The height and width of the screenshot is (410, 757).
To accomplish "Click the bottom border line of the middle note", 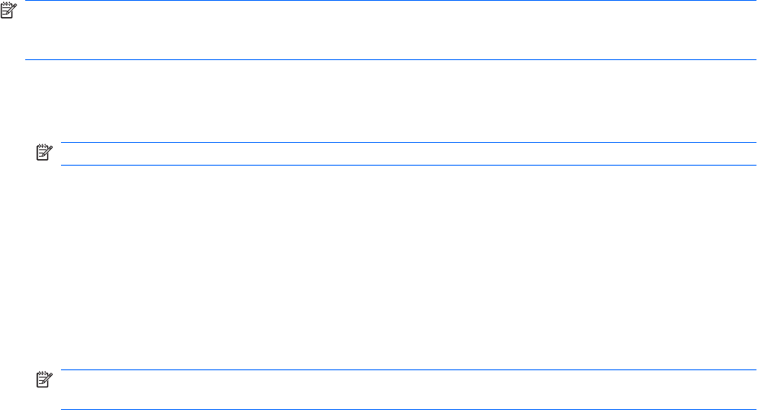I will [x=407, y=166].
